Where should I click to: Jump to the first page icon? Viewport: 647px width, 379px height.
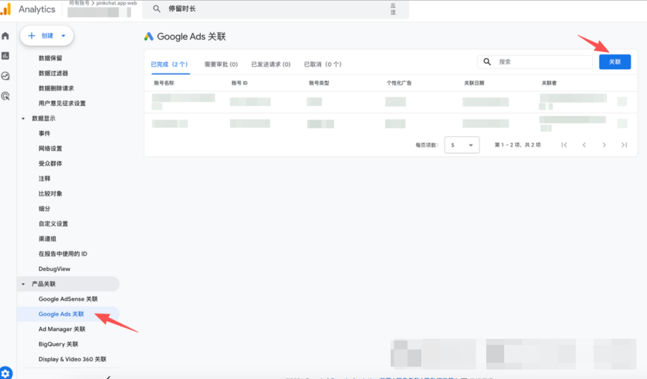pyautogui.click(x=564, y=145)
